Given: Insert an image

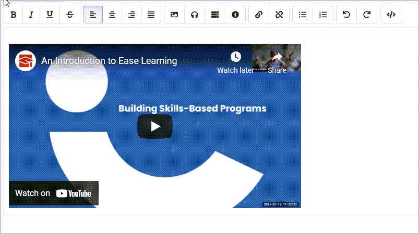Looking at the screenshot, I should pos(174,15).
